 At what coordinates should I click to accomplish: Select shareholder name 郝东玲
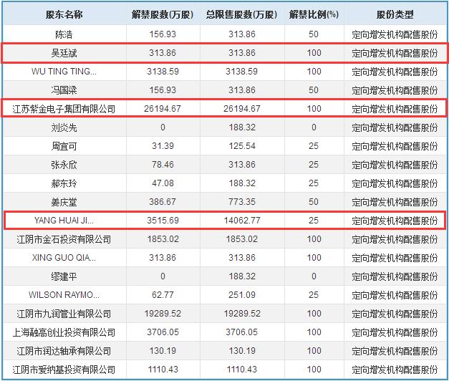click(64, 183)
